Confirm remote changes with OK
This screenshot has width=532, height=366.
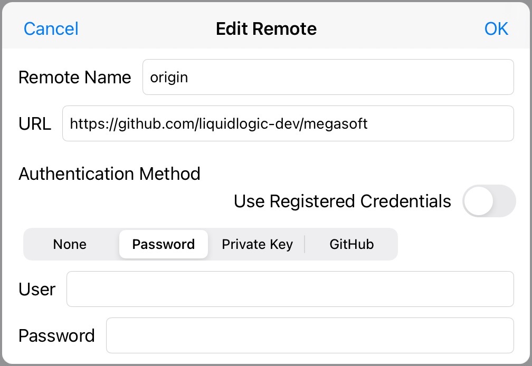point(496,29)
